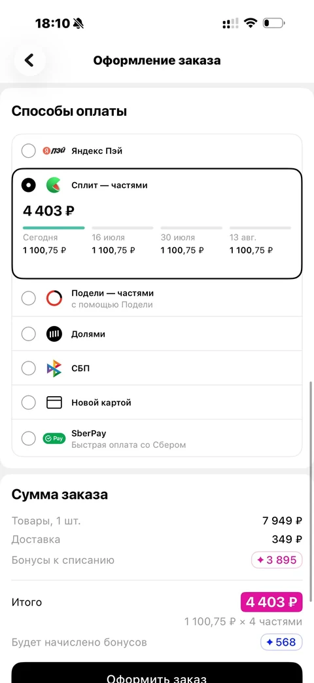Tap the green SberPay badge icon
Screen dimensions: 314x683
54,439
